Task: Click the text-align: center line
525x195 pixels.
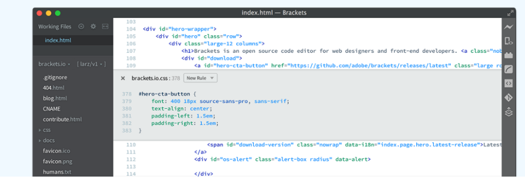Action: point(182,109)
